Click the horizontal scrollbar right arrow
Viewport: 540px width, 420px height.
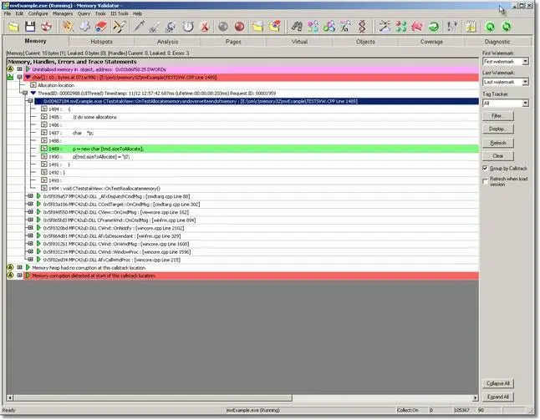coord(476,398)
